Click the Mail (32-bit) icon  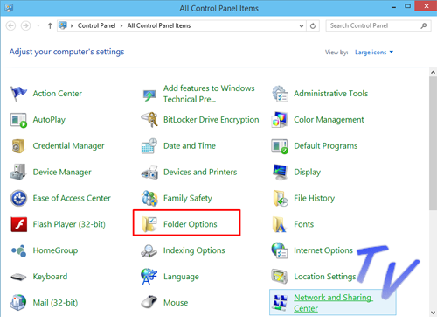18,302
